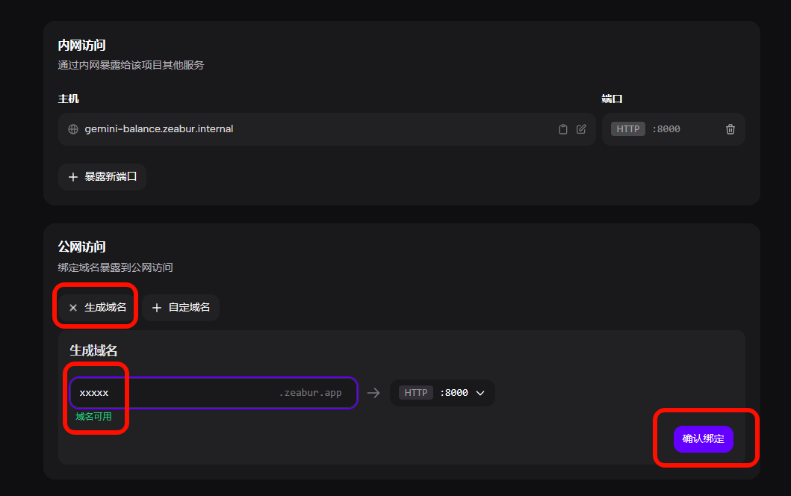791x496 pixels.
Task: Click the :8000 internal port value
Action: [x=666, y=129]
